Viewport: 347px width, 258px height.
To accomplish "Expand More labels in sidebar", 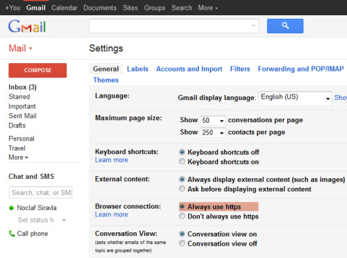I will (x=18, y=157).
